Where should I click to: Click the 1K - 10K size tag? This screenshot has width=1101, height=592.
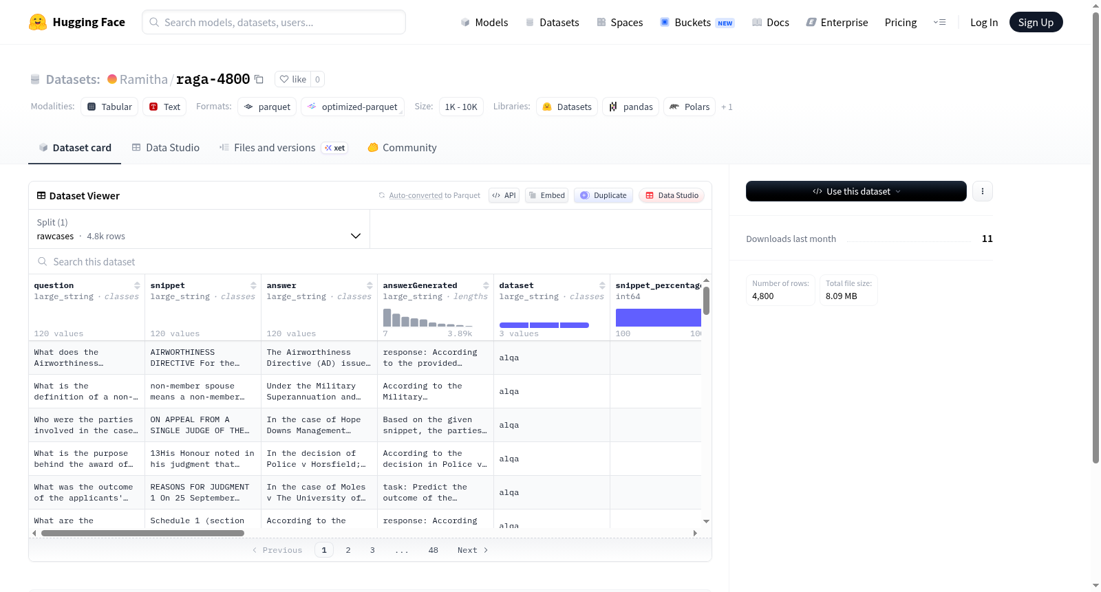[x=461, y=107]
